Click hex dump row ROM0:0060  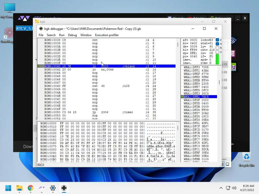pyautogui.click(x=107, y=143)
